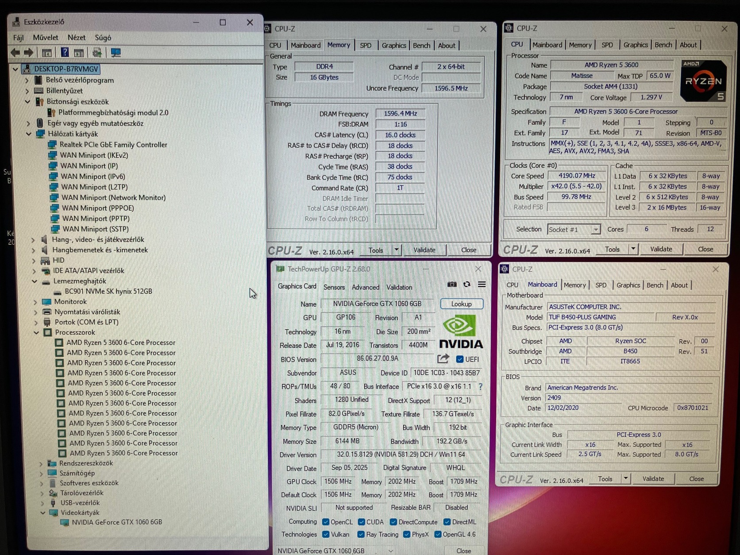Click the Realtek PCIe GbE network adapter icon
The width and height of the screenshot is (740, 555).
click(x=52, y=145)
